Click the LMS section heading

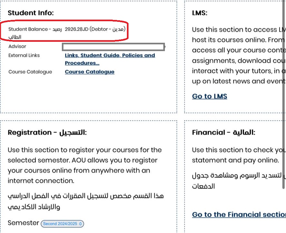pos(200,13)
